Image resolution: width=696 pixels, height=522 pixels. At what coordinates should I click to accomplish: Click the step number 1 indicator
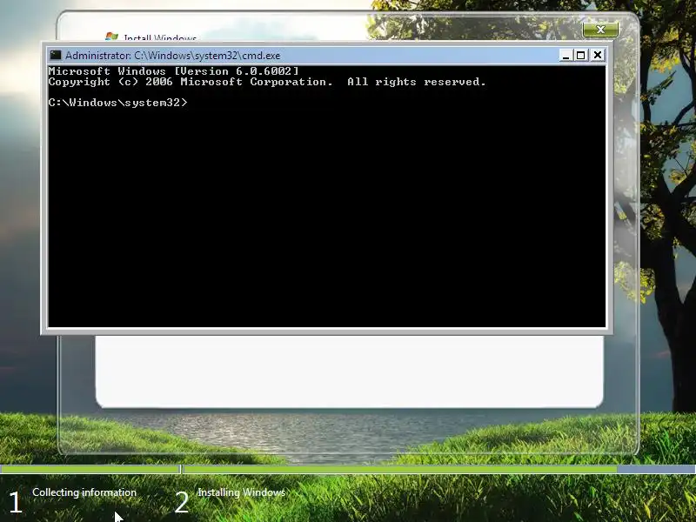tap(15, 502)
